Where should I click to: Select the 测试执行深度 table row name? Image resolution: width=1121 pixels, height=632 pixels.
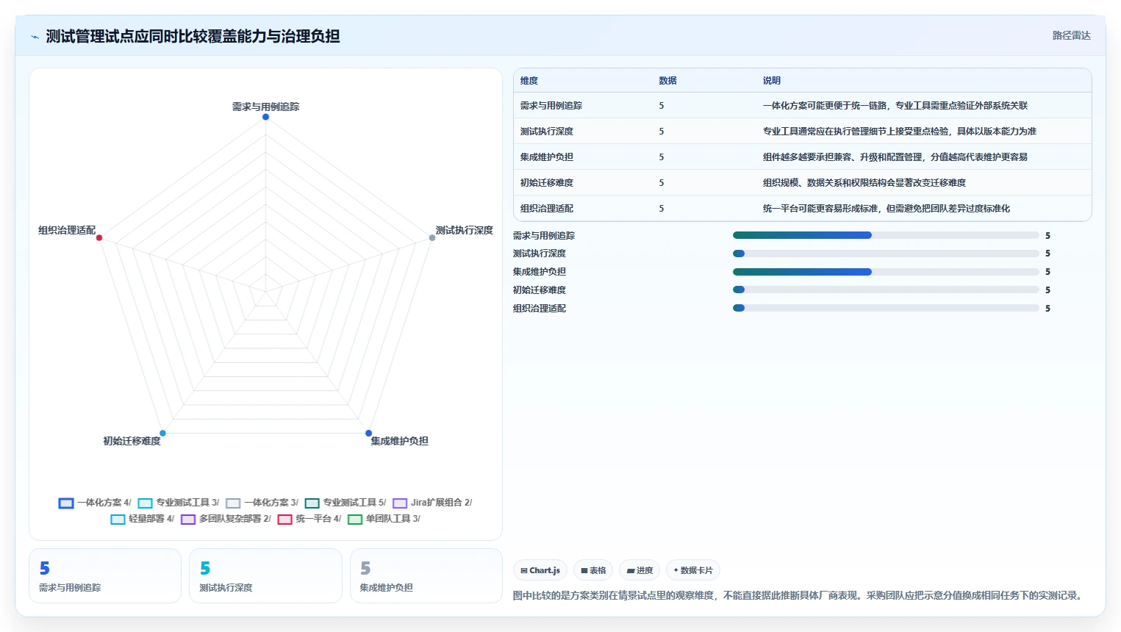[x=546, y=132]
